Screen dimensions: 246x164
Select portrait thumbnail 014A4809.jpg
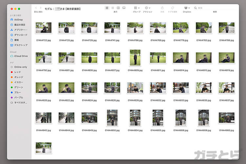click(x=135, y=58)
